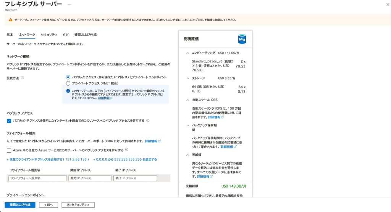Click the warning icon in the top banner
Image resolution: width=391 pixels, height=212 pixels.
pos(11,20)
